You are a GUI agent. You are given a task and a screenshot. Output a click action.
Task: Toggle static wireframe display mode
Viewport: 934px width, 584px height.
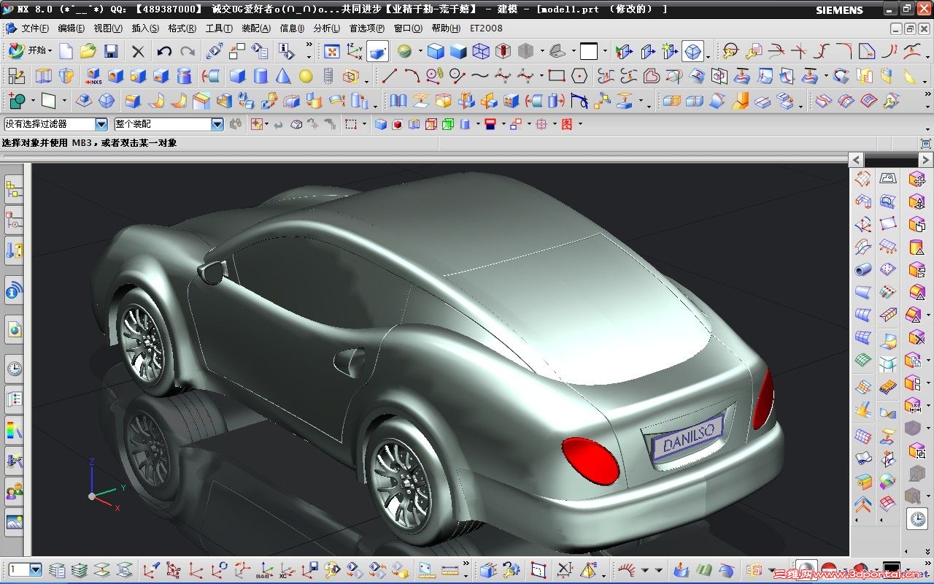coord(481,51)
